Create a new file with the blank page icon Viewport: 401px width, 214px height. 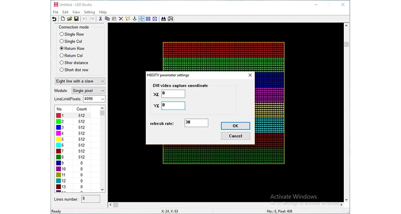63,19
